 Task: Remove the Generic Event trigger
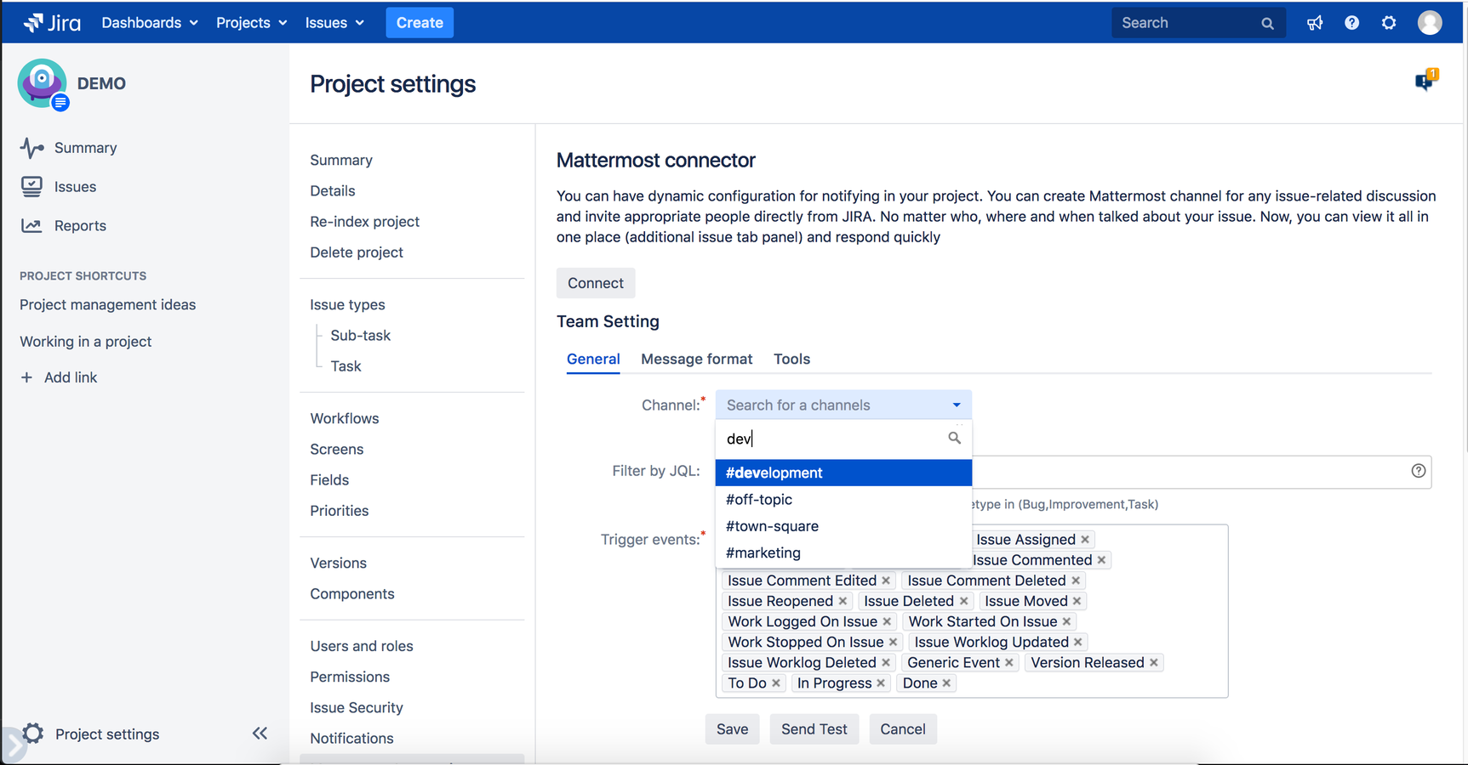[x=1009, y=662]
